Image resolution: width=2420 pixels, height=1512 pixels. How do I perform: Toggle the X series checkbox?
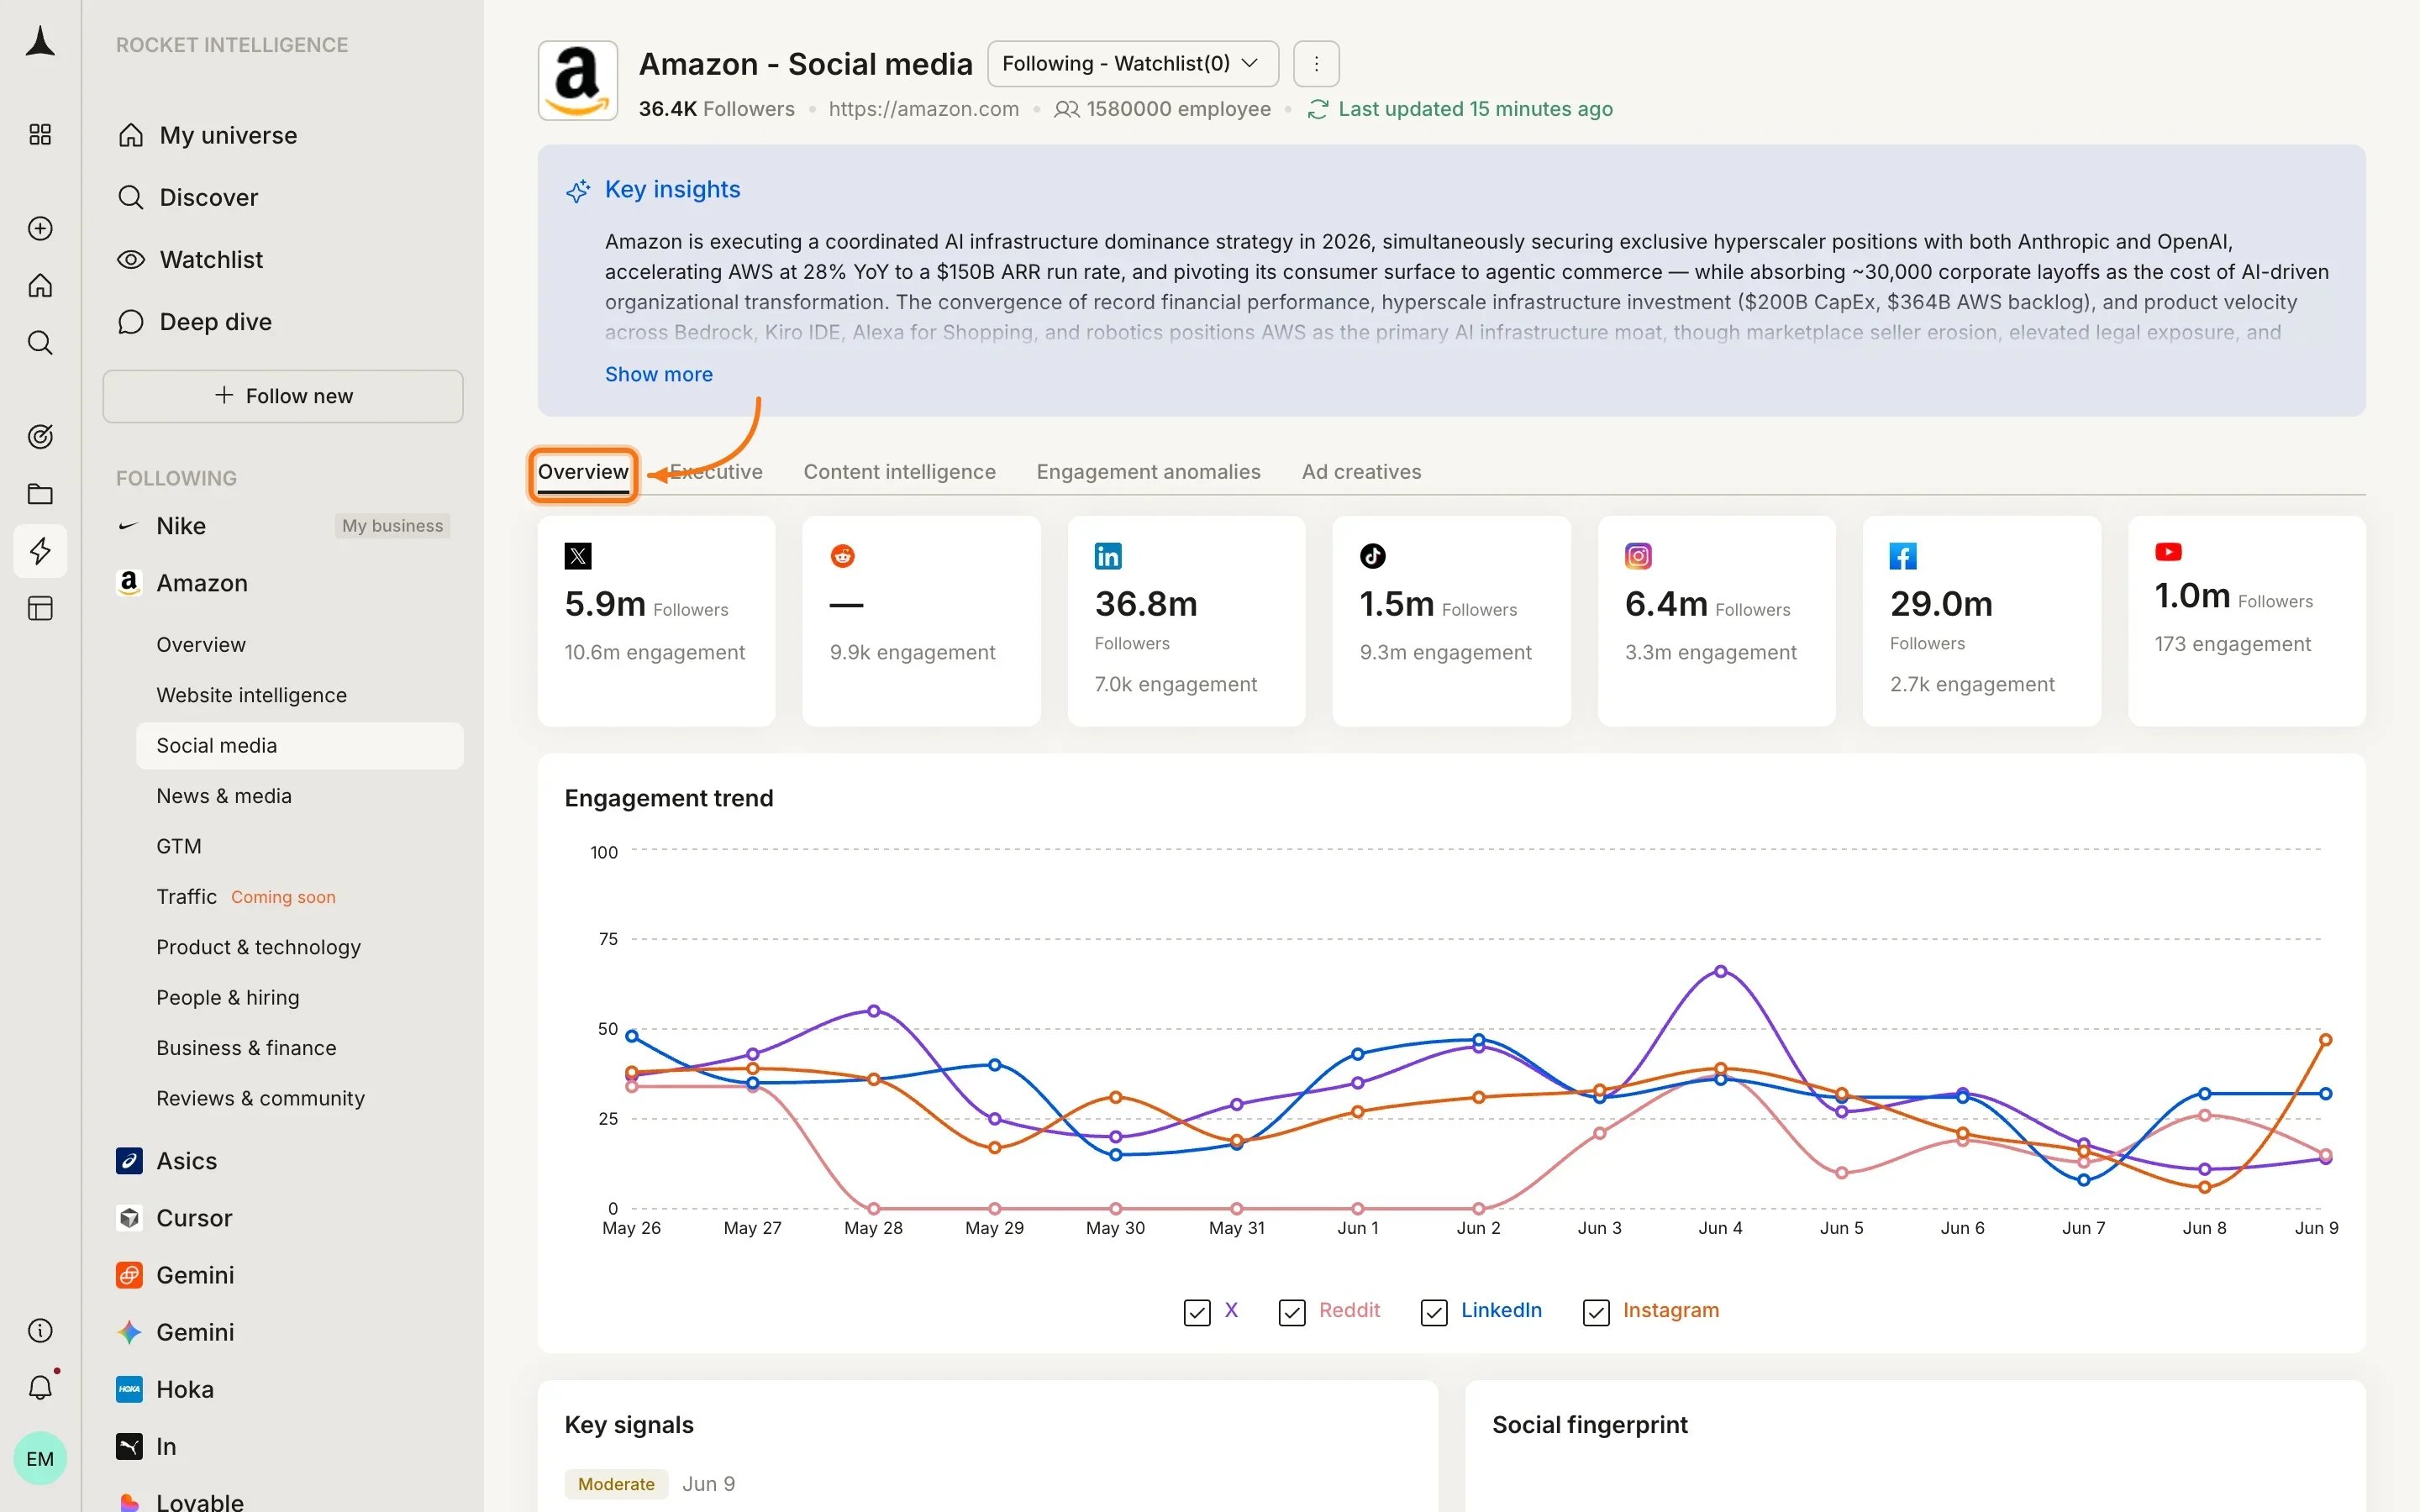pos(1197,1312)
